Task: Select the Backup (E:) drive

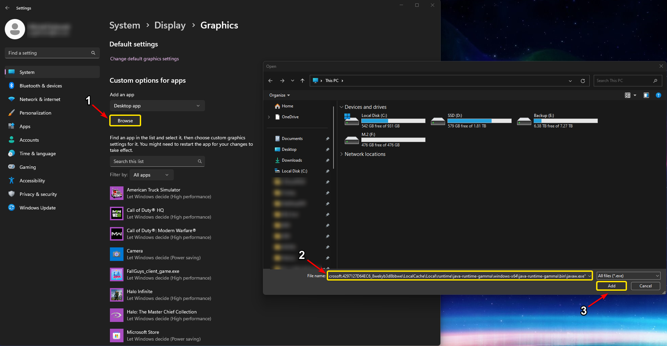Action: pos(557,121)
